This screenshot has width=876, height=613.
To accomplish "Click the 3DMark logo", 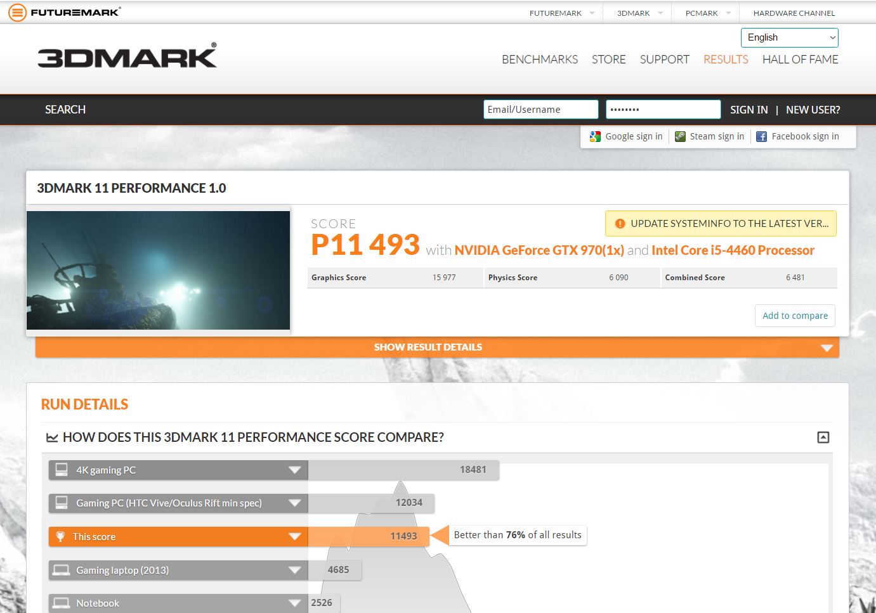I will (x=127, y=55).
